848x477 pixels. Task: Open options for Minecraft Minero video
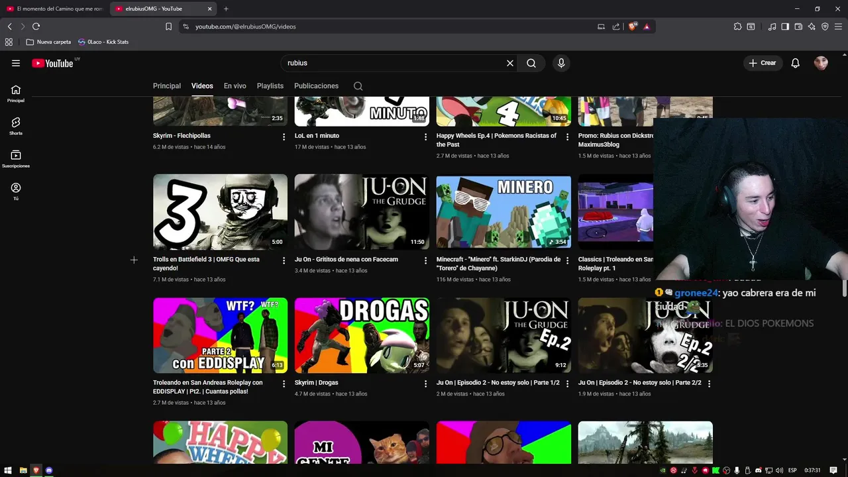pos(567,260)
